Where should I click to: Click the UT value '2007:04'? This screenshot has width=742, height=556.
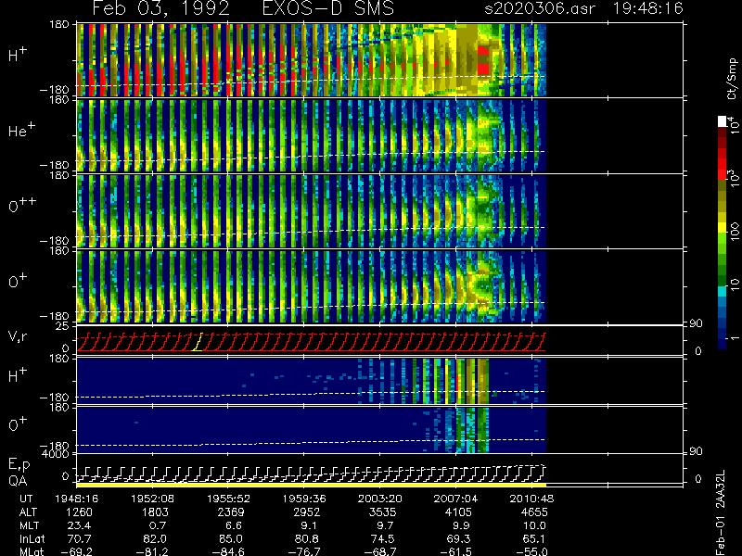click(x=455, y=499)
